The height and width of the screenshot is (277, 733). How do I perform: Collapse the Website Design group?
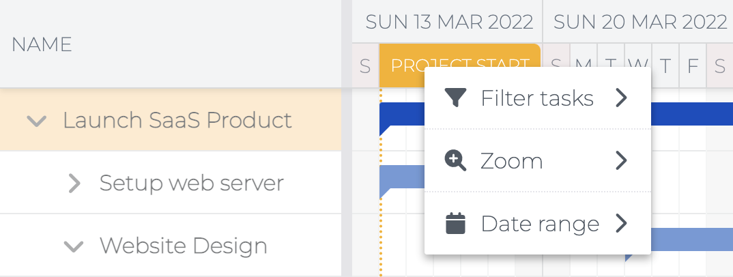pyautogui.click(x=74, y=246)
